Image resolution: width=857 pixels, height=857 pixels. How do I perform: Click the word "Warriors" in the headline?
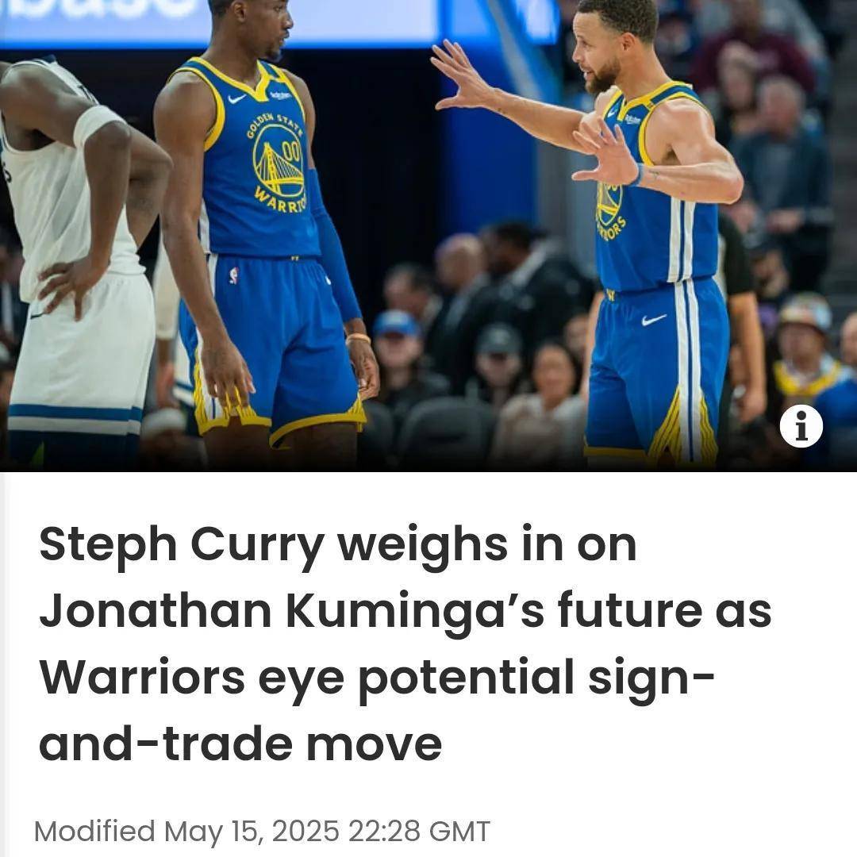coord(142,677)
